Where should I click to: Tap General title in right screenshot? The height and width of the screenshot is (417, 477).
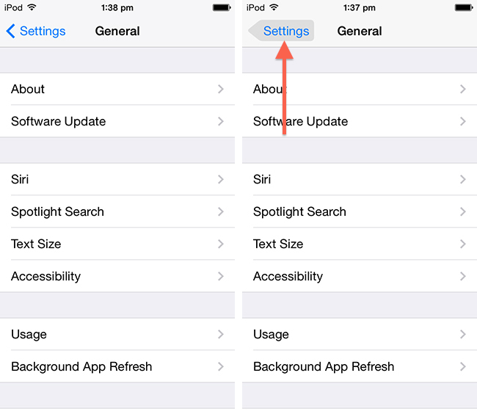pyautogui.click(x=360, y=32)
